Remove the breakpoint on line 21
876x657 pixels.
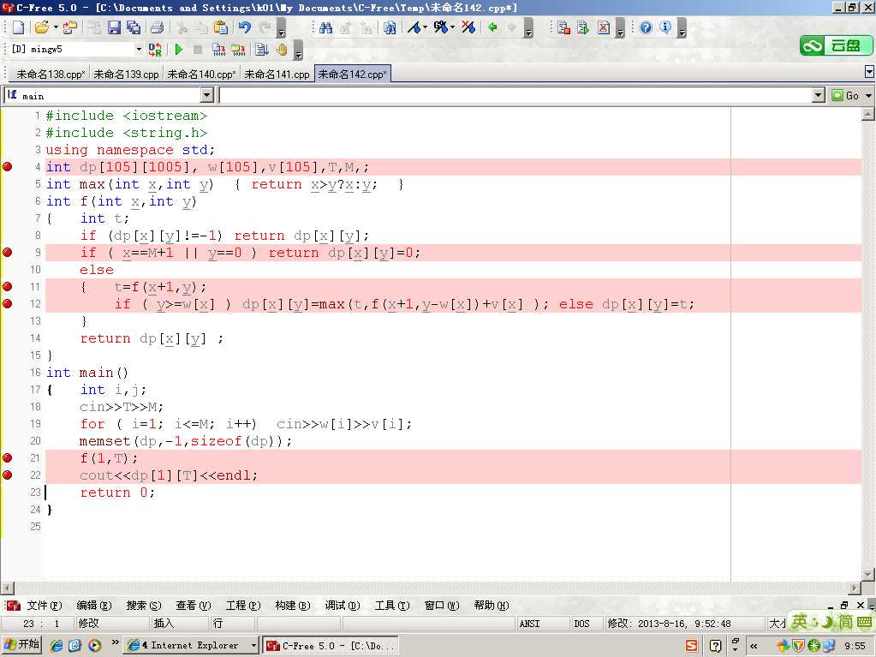[7, 457]
